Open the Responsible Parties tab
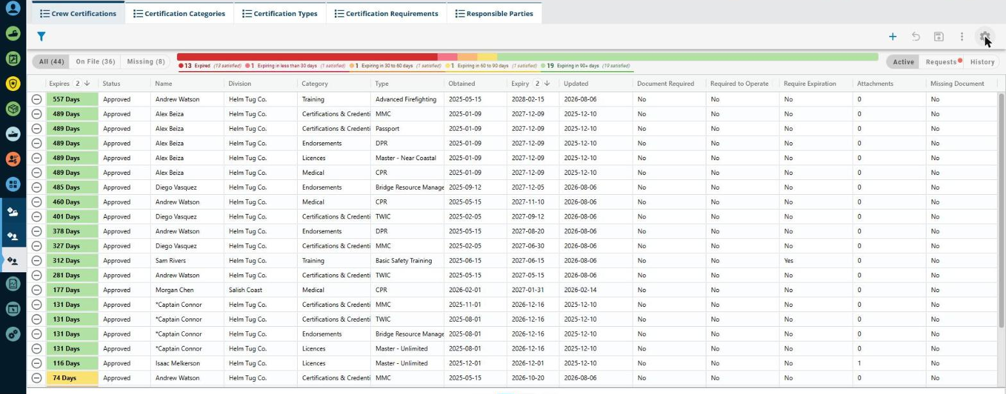Viewport: 1006px width, 394px height. point(494,13)
